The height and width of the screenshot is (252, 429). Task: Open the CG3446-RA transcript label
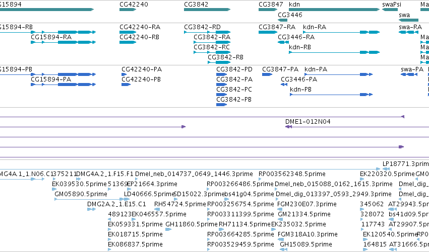[296, 37]
